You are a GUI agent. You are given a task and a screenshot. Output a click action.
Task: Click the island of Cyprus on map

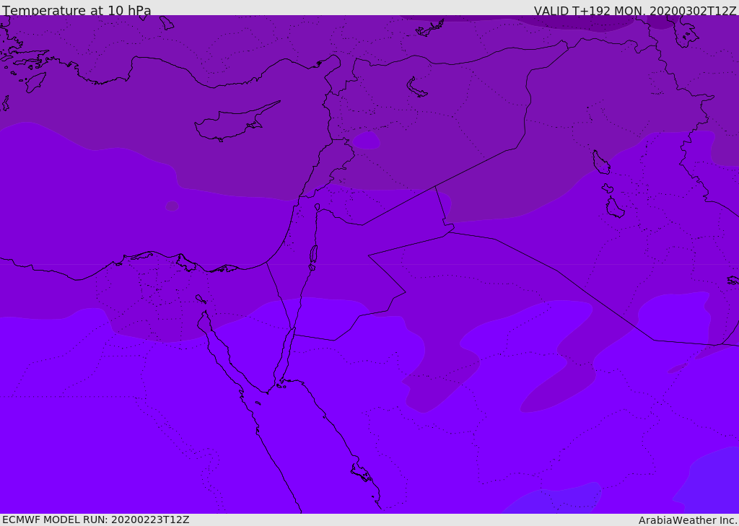click(237, 122)
